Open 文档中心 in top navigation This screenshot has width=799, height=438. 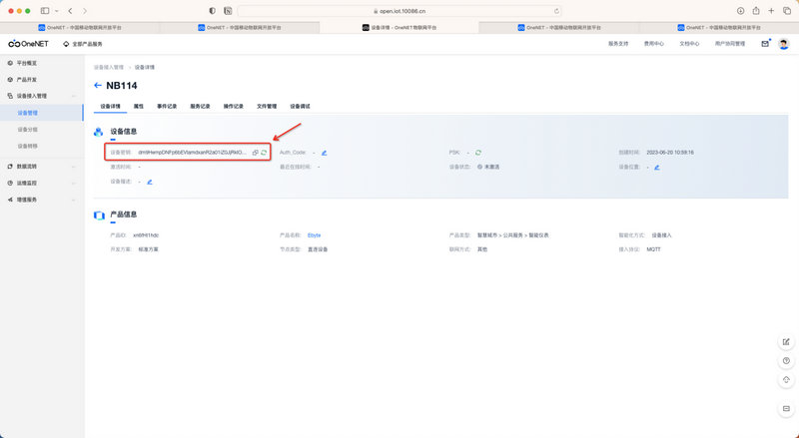tap(689, 44)
